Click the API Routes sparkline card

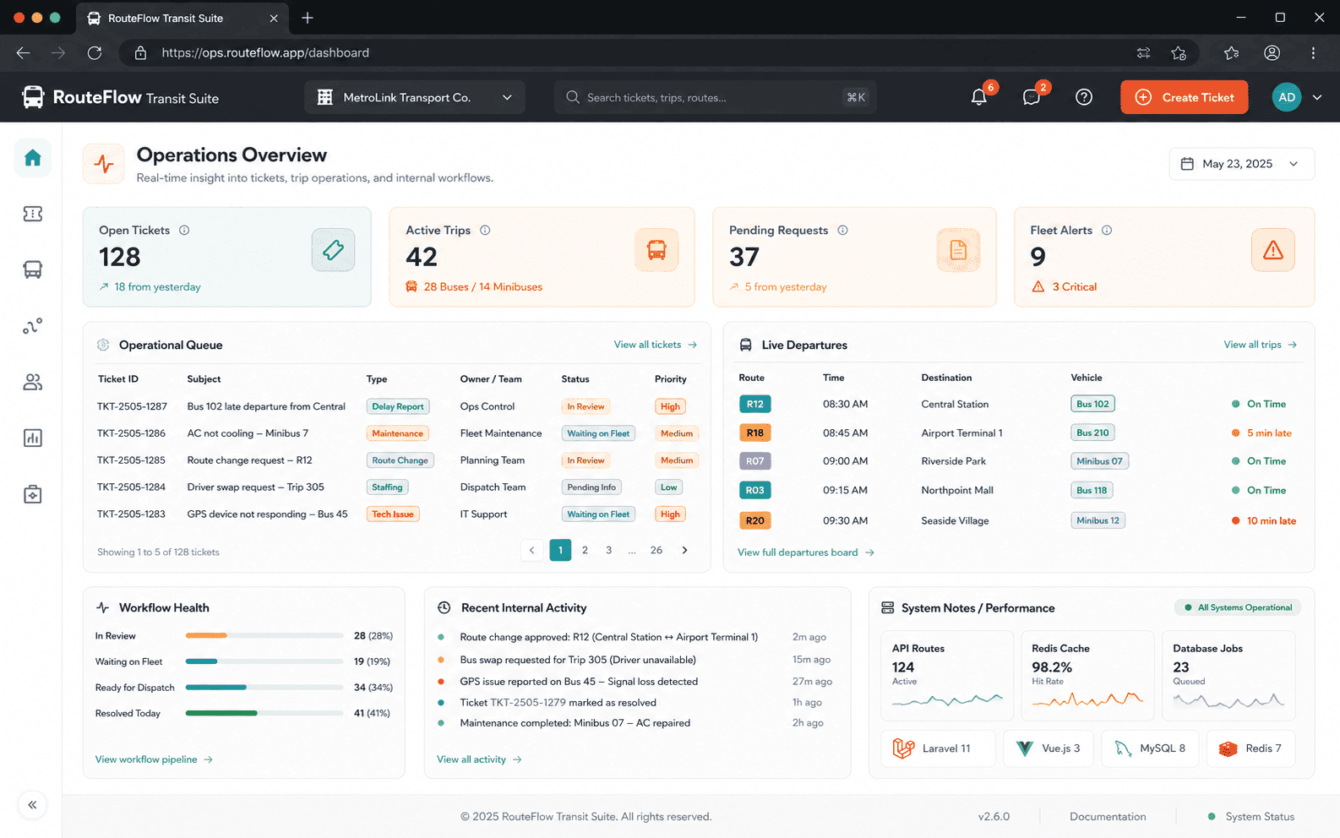click(x=947, y=676)
